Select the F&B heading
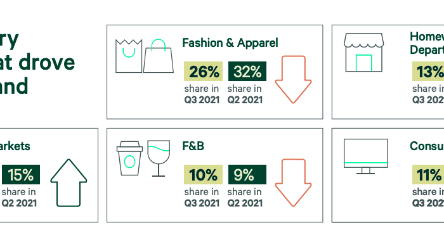444x242 pixels. coord(193,146)
